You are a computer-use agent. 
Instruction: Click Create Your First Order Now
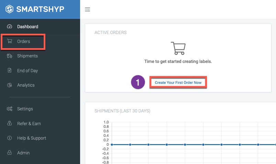[x=178, y=83]
